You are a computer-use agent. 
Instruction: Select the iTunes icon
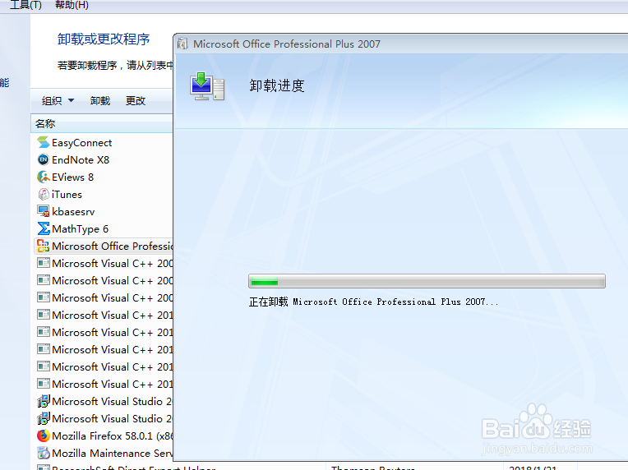pos(44,194)
